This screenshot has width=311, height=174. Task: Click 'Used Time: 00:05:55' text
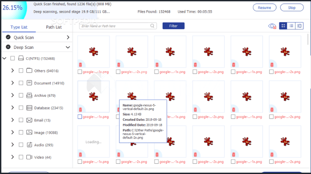pyautogui.click(x=195, y=12)
